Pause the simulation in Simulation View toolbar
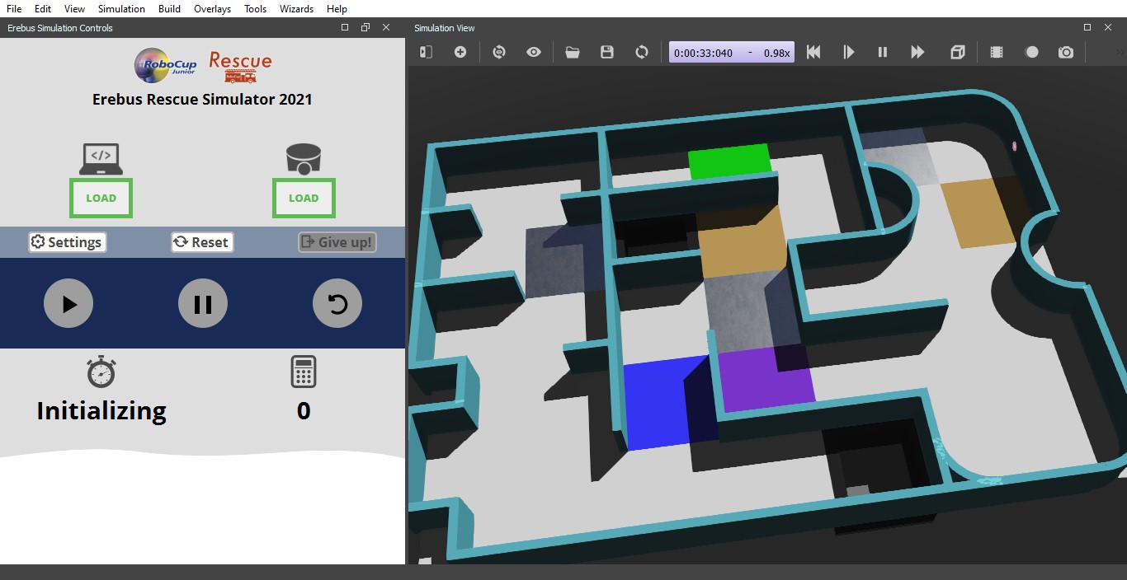This screenshot has width=1127, height=580. [x=883, y=52]
